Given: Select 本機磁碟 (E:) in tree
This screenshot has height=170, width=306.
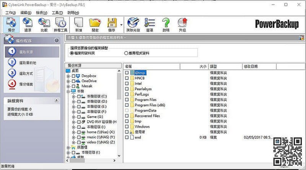Looking at the screenshot, I should point(97,107).
